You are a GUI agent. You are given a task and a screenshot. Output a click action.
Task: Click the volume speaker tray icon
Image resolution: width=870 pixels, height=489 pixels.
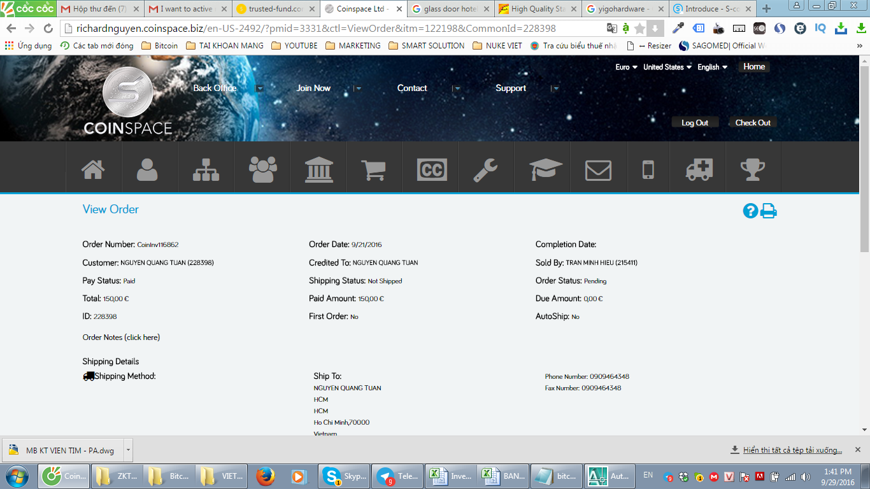(806, 476)
